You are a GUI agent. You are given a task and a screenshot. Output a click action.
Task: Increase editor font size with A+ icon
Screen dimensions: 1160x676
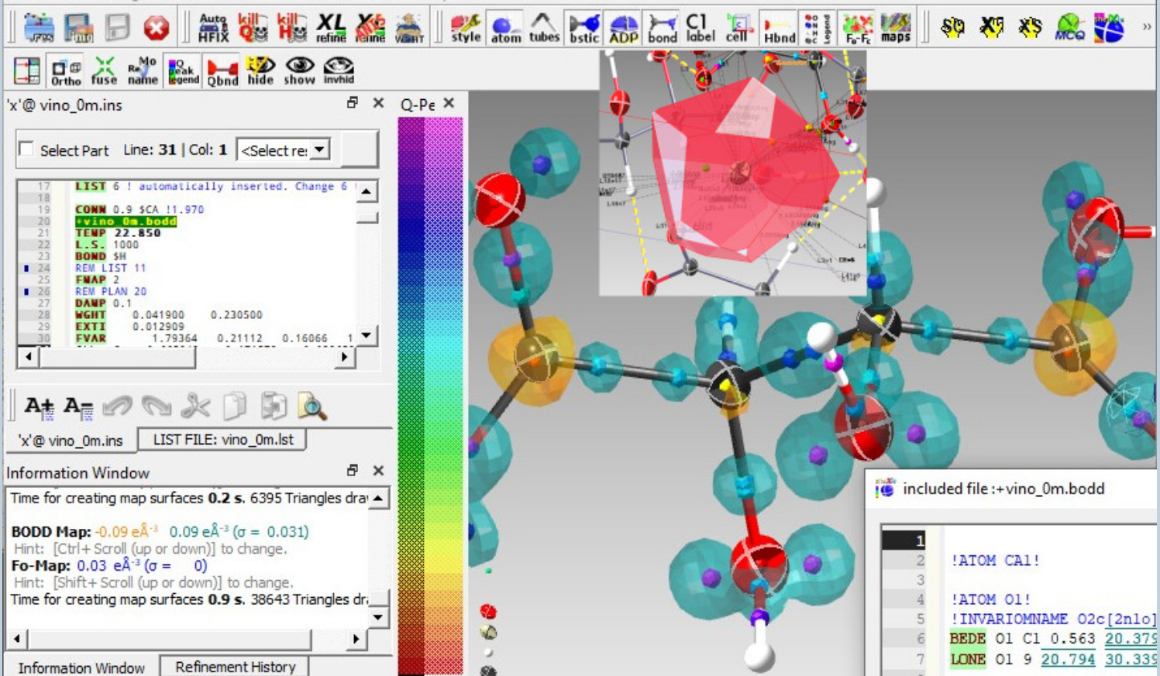pyautogui.click(x=39, y=407)
